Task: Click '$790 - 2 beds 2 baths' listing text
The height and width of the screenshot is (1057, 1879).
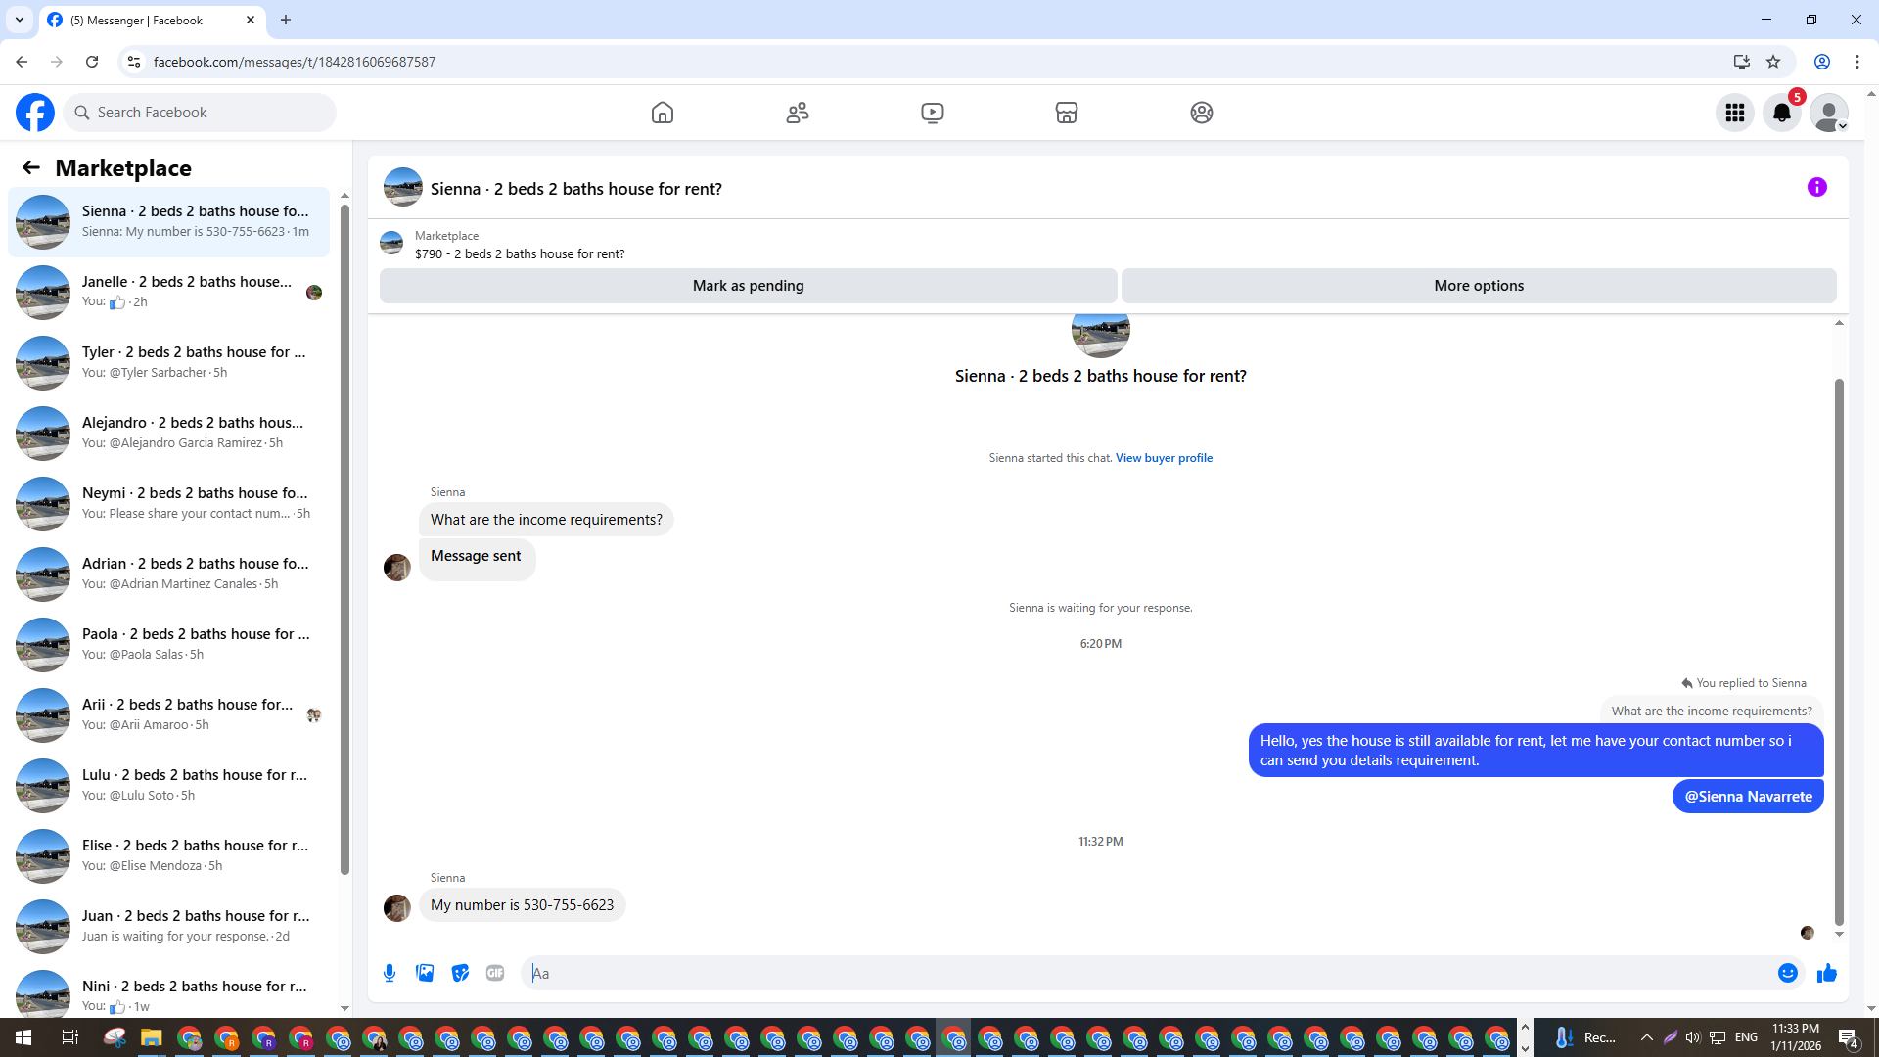Action: (x=520, y=253)
